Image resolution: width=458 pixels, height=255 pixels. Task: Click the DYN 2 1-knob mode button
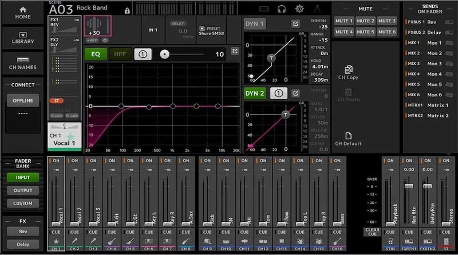click(x=278, y=93)
